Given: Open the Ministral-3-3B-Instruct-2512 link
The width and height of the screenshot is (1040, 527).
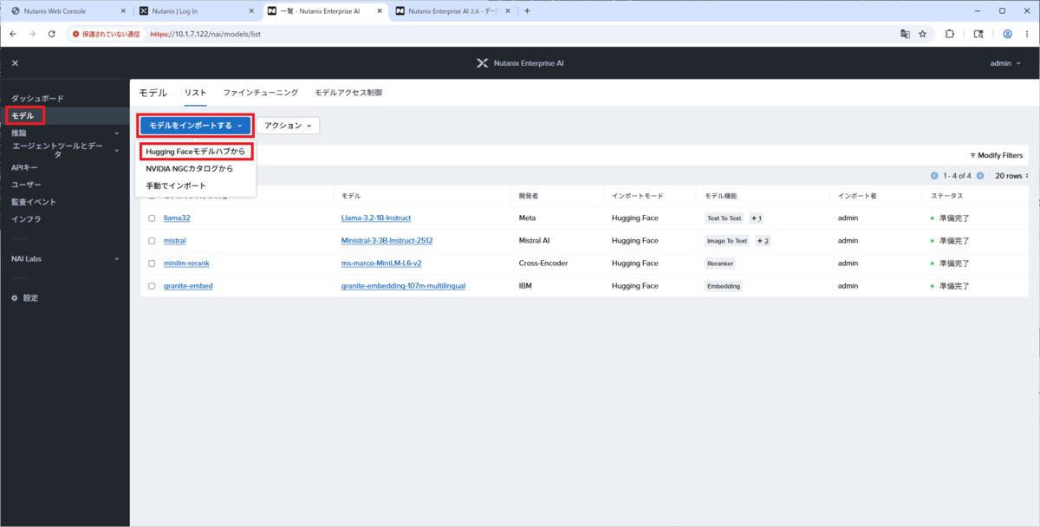Looking at the screenshot, I should [x=387, y=241].
